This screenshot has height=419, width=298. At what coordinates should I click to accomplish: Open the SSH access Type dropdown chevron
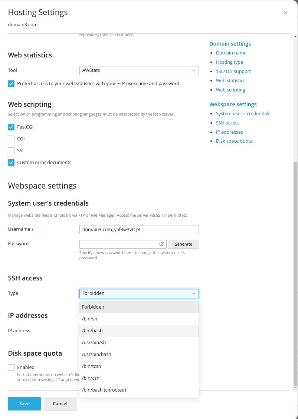pos(193,293)
